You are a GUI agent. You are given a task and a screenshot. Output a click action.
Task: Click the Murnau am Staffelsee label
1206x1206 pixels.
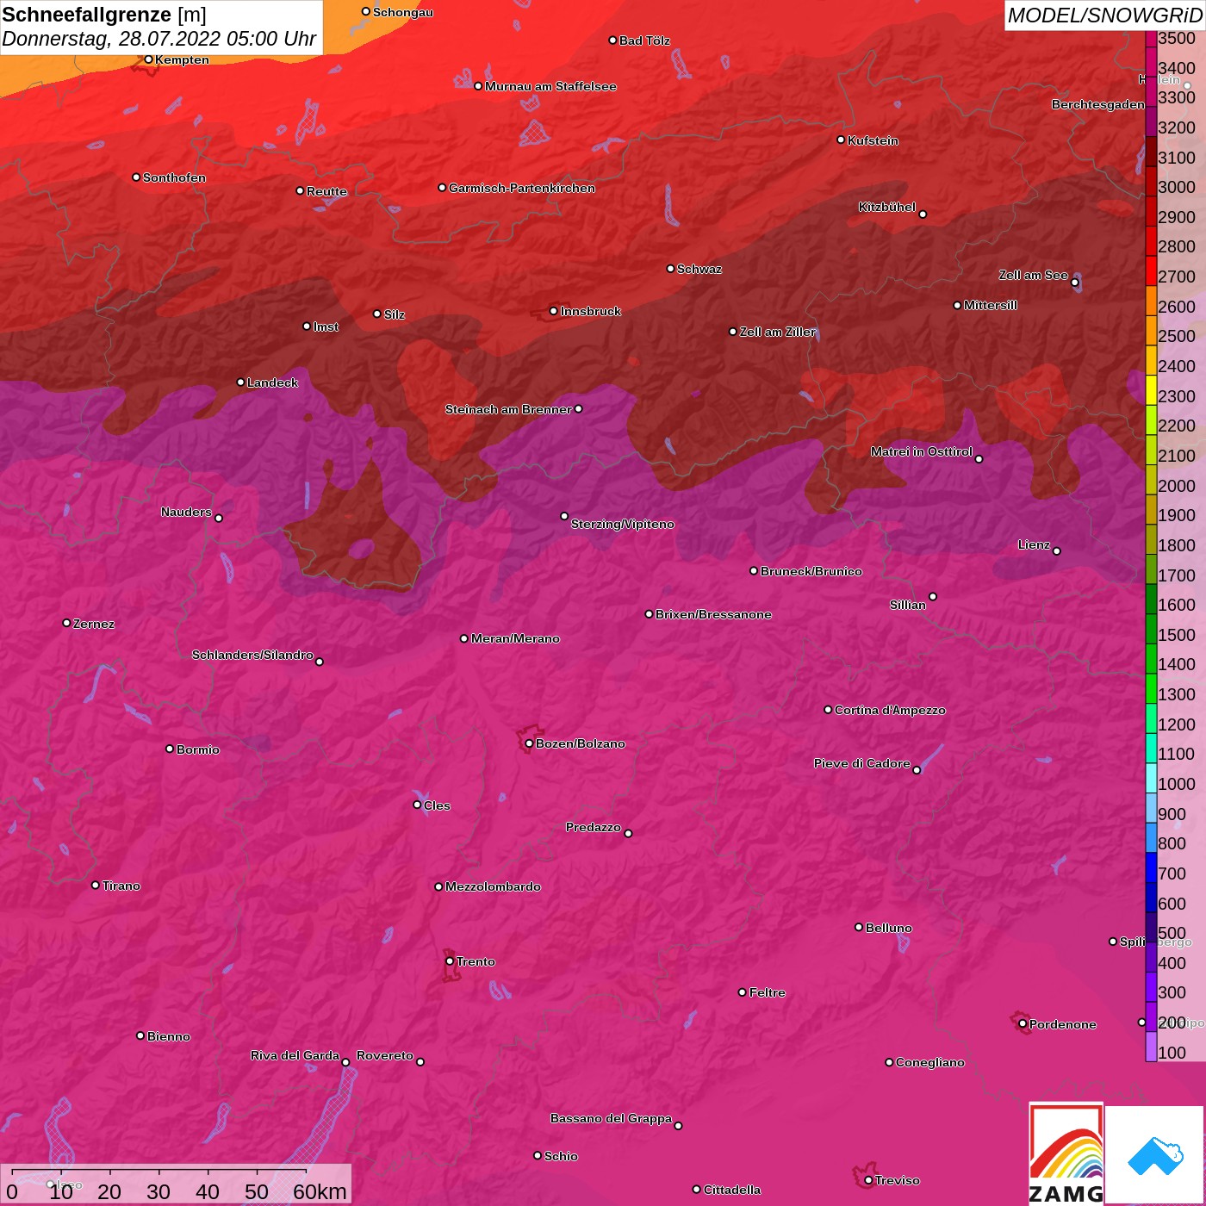click(x=550, y=86)
